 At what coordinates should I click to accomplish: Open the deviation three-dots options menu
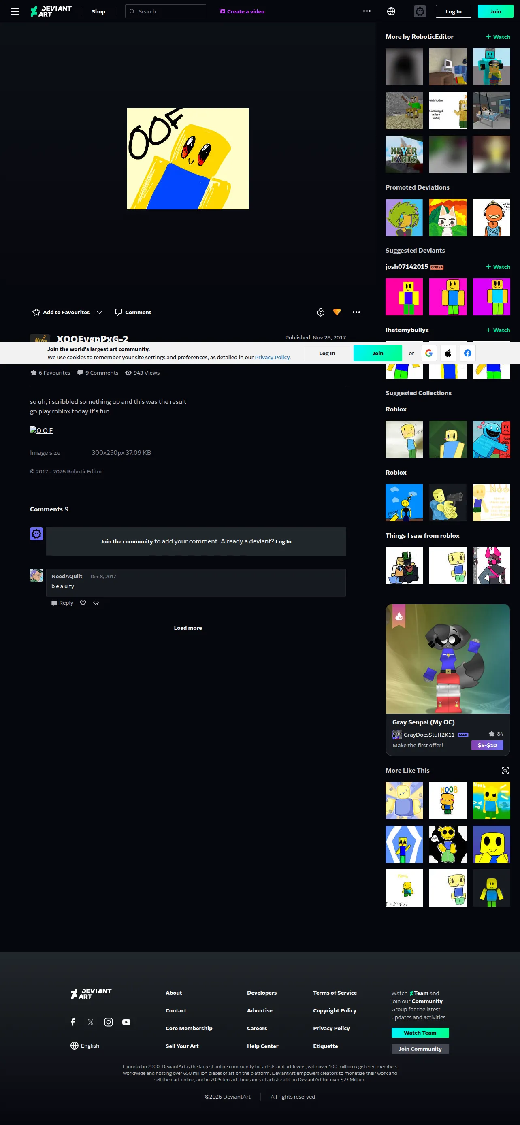click(356, 312)
